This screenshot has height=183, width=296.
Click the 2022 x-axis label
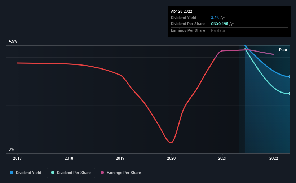[x=274, y=158]
